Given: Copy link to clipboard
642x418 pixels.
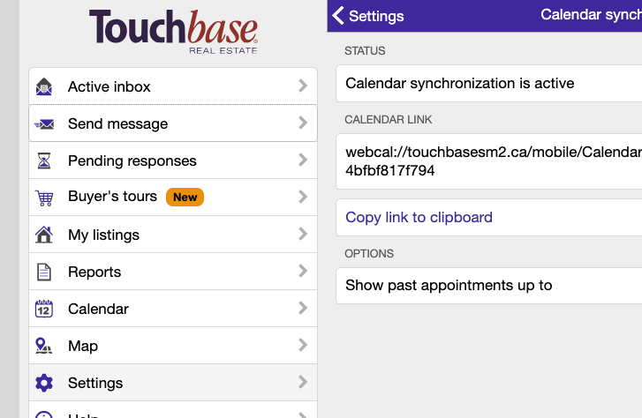Looking at the screenshot, I should point(419,217).
